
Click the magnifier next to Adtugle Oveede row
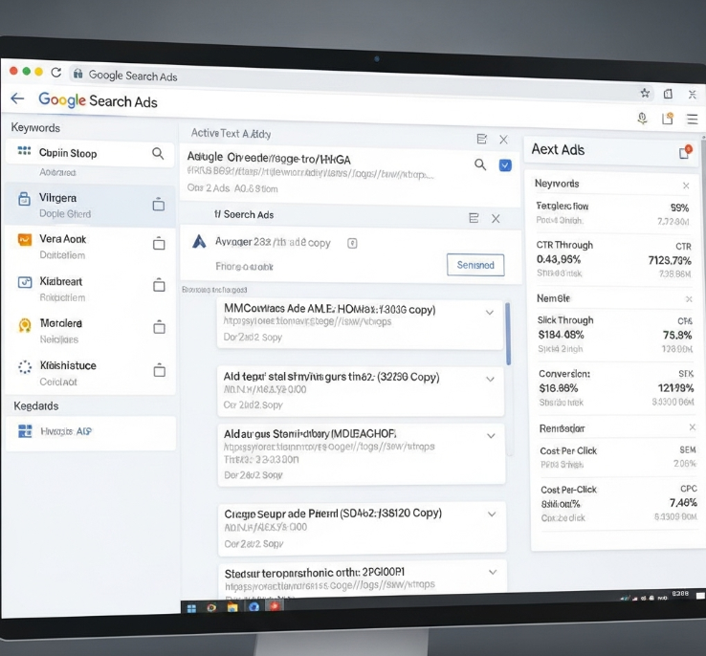480,164
